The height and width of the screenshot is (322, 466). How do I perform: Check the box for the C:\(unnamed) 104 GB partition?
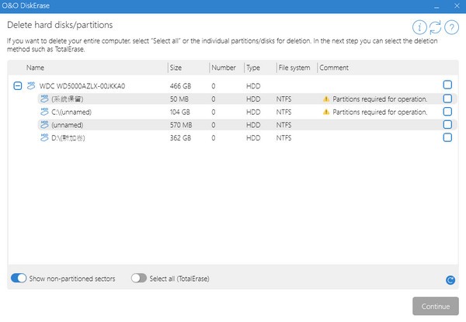[x=447, y=112]
